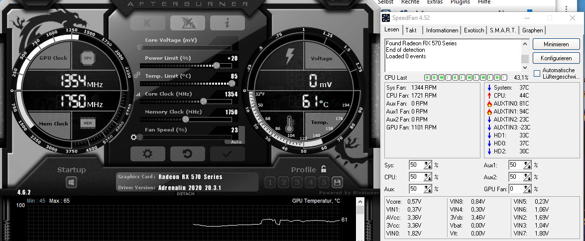Screen dimensions: 585x241
Task: Click the link icon between Power and Temp limit
Action: click(x=137, y=75)
